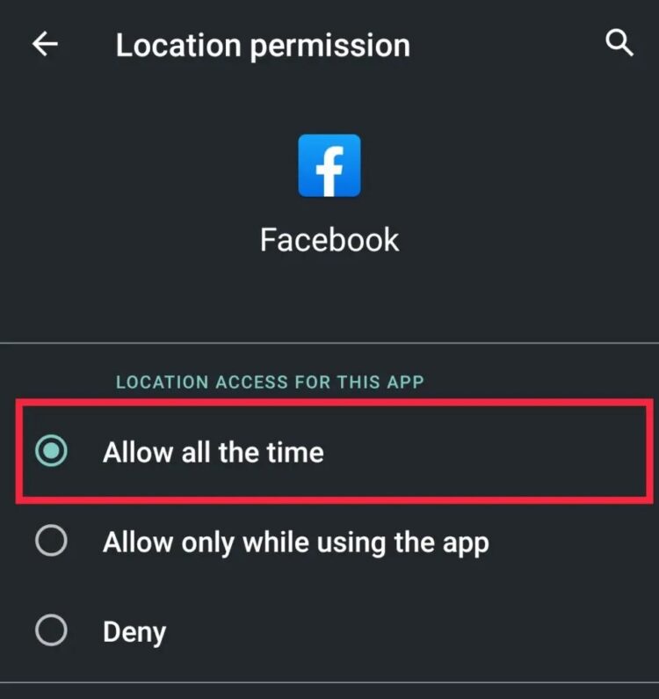Click the Location Access For This App header
659x699 pixels.
point(270,382)
